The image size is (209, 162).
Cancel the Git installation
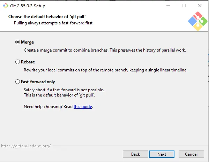[191, 154]
